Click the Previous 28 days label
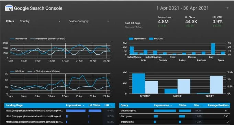 tap(134, 27)
